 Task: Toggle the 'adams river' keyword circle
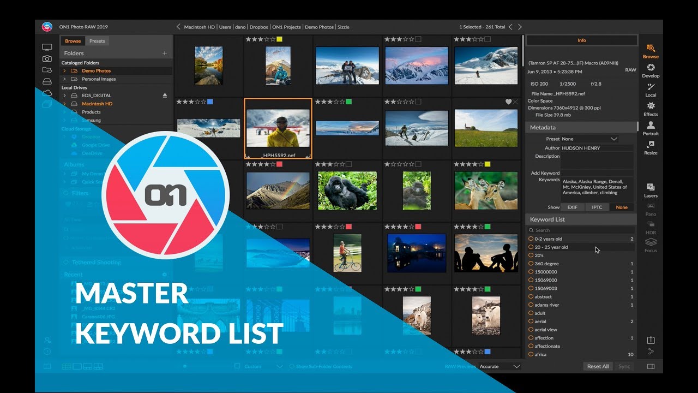pos(531,305)
